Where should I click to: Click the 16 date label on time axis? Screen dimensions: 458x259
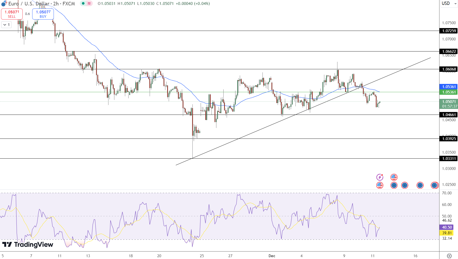[x=415, y=256]
